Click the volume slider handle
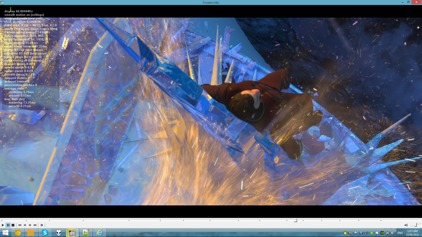The width and height of the screenshot is (422, 237). click(x=416, y=225)
